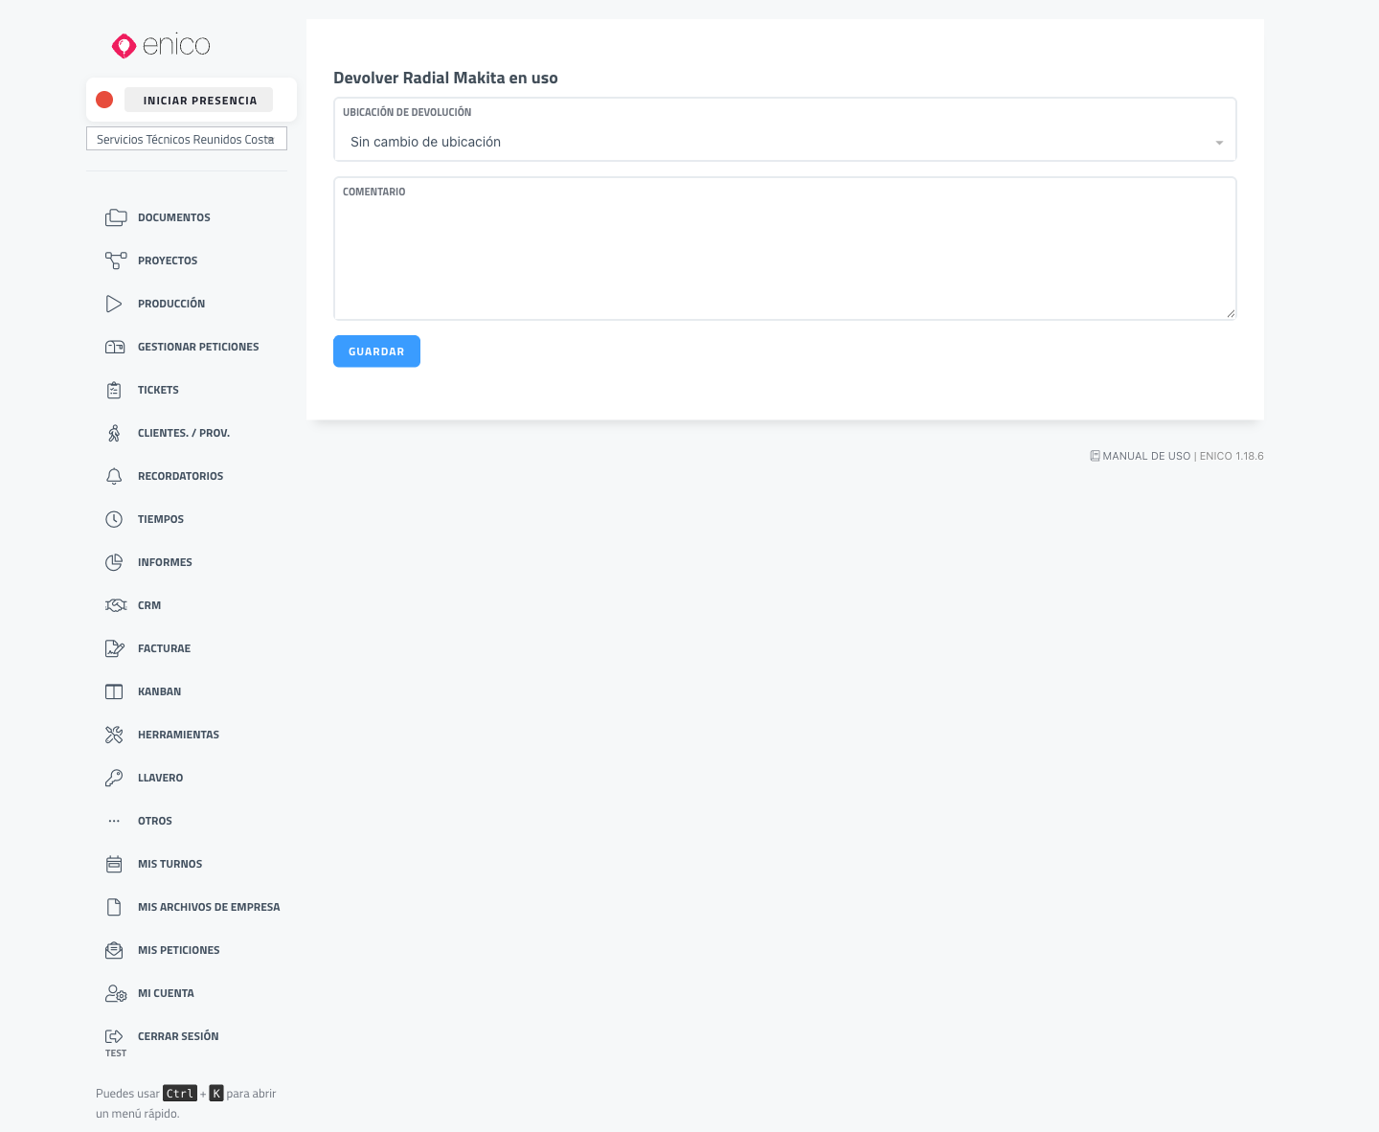Click the Comentario textarea resize handle
Screen dimensions: 1379x1132
pos(1231,313)
